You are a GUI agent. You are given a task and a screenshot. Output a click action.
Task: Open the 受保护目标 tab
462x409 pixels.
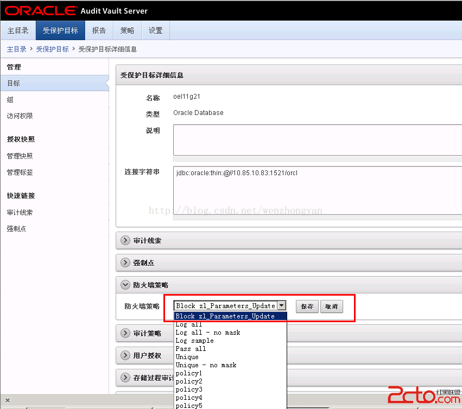pyautogui.click(x=60, y=30)
